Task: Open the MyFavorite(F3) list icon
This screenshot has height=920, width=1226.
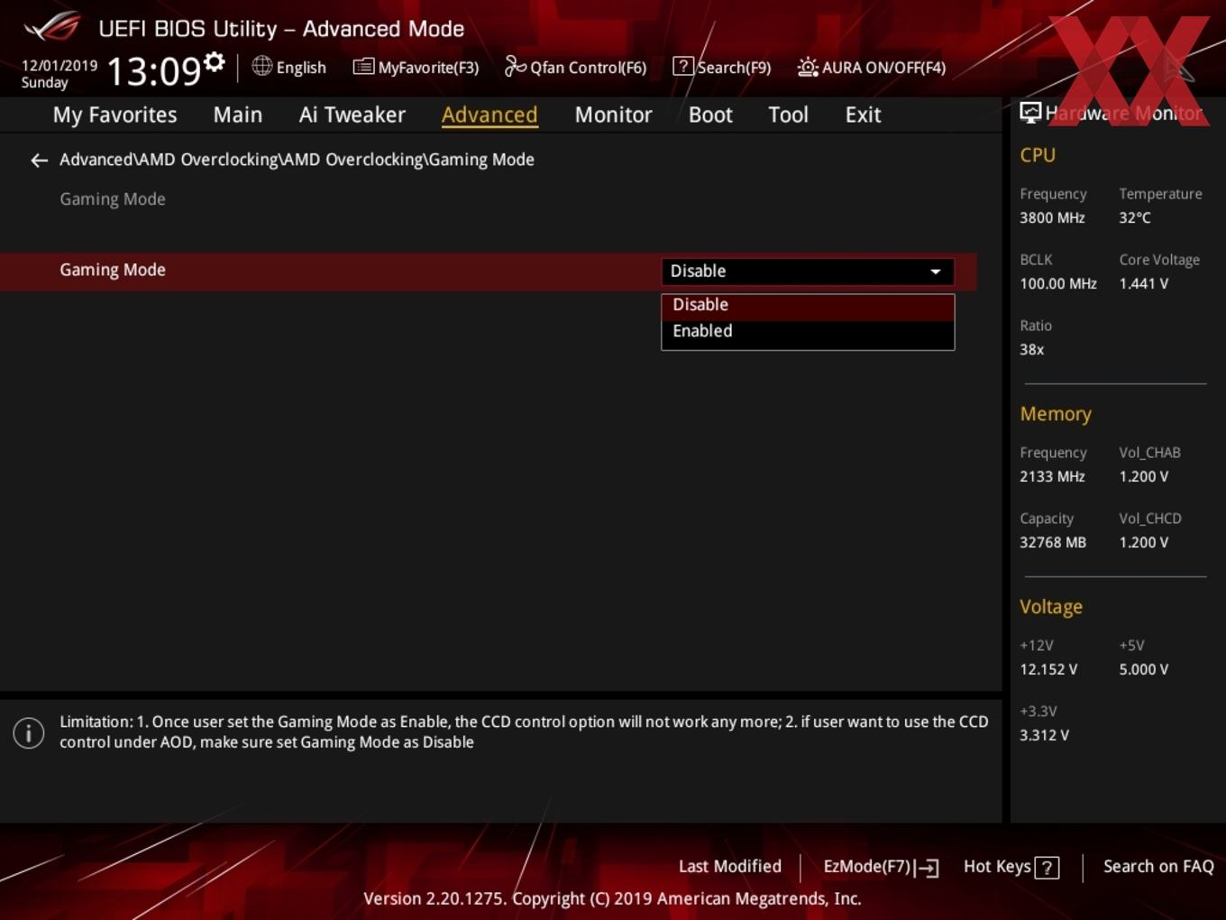Action: tap(363, 67)
